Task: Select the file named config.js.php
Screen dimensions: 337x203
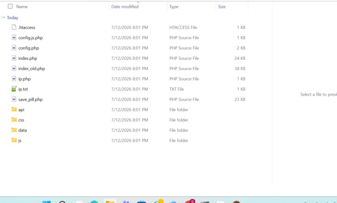Action: pos(31,38)
